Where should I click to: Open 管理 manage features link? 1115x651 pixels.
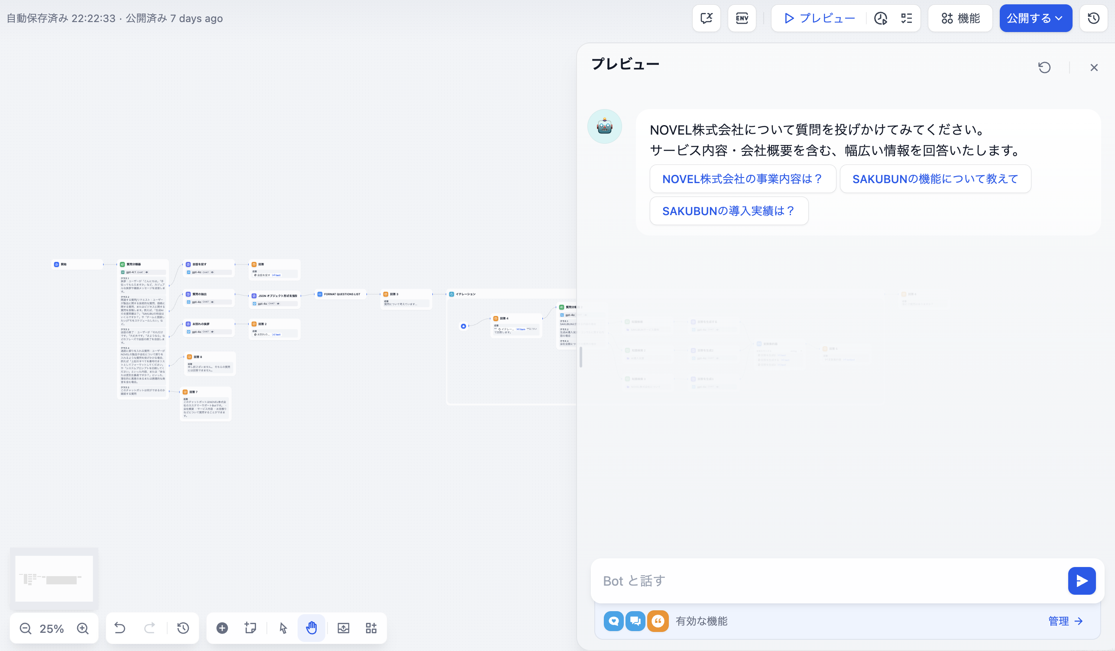(1066, 621)
